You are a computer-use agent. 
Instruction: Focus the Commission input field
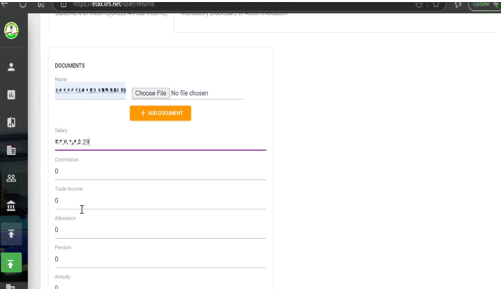[x=160, y=171]
